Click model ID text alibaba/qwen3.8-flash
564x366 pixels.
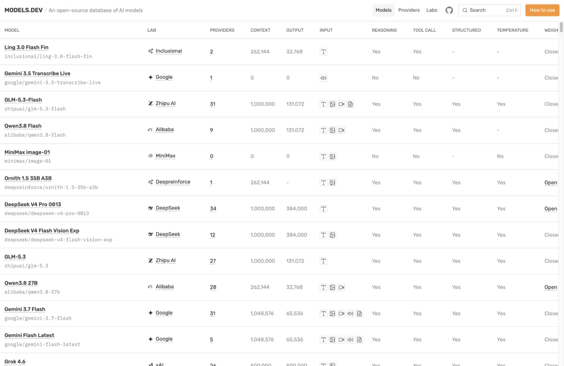[35, 135]
